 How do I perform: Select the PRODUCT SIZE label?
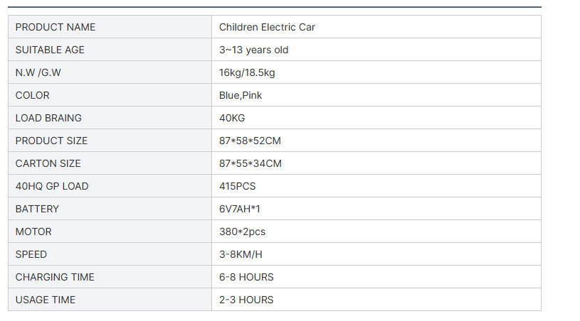(x=51, y=141)
